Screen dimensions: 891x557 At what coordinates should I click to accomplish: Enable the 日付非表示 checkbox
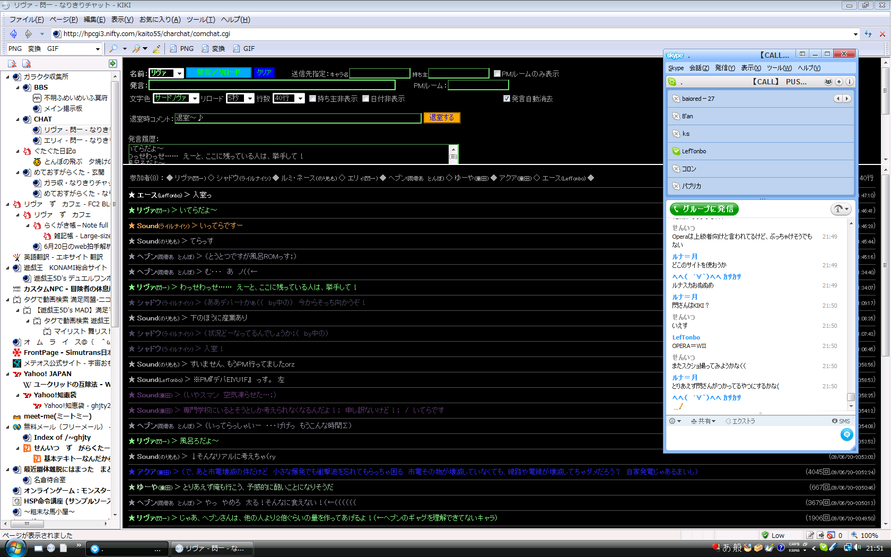click(x=366, y=99)
